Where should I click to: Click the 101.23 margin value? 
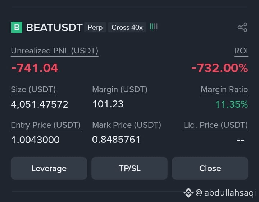point(108,104)
